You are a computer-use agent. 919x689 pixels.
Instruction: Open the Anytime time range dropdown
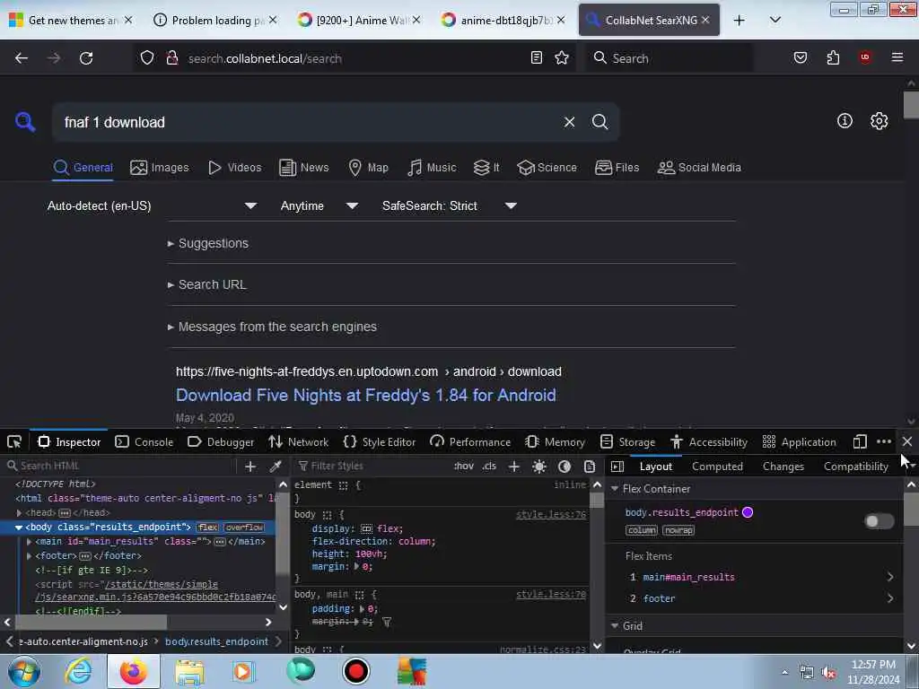click(x=319, y=205)
